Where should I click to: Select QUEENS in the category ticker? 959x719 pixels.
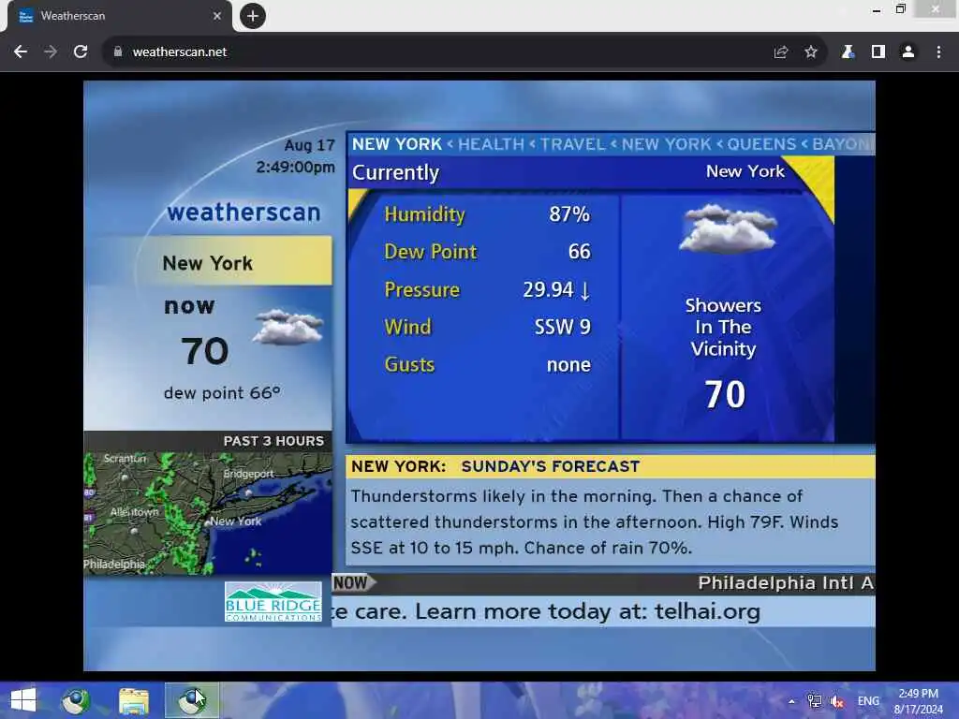click(761, 144)
